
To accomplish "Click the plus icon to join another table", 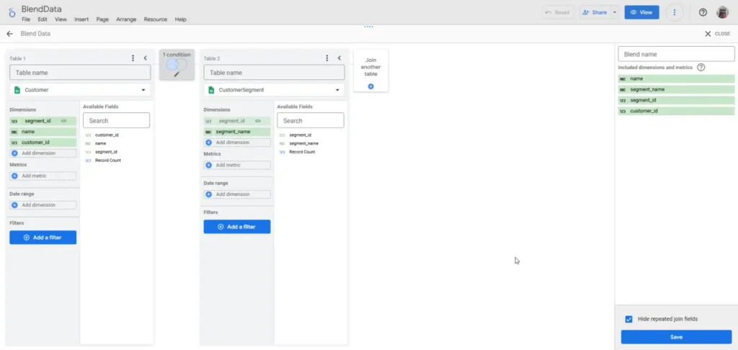I will [x=371, y=86].
